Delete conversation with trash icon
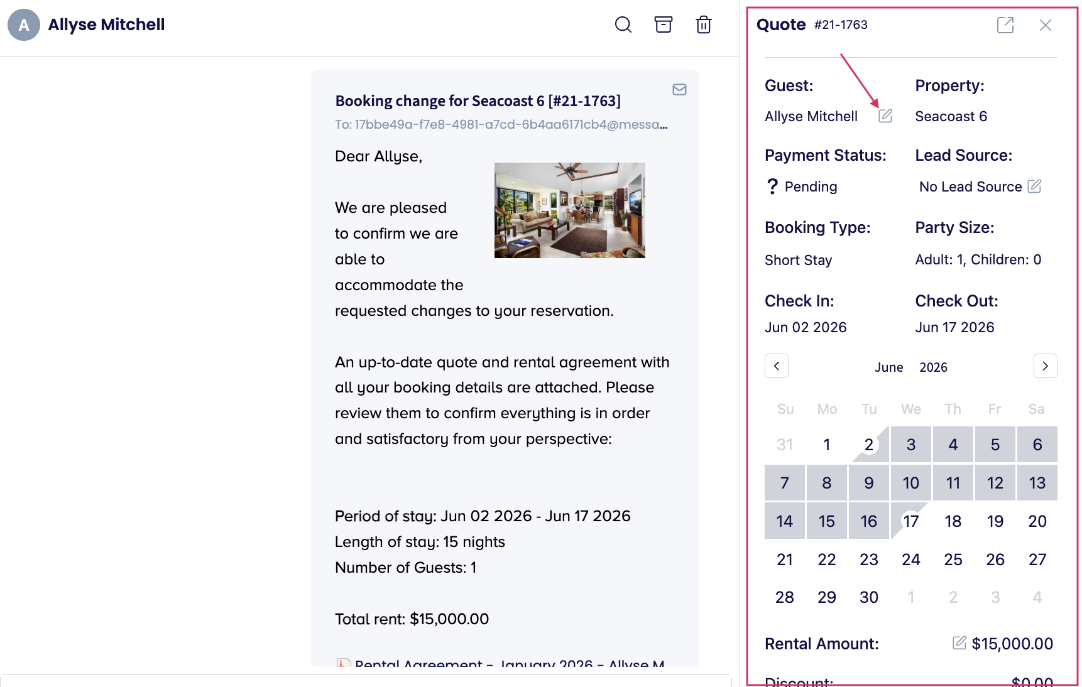The width and height of the screenshot is (1082, 687). click(x=703, y=24)
